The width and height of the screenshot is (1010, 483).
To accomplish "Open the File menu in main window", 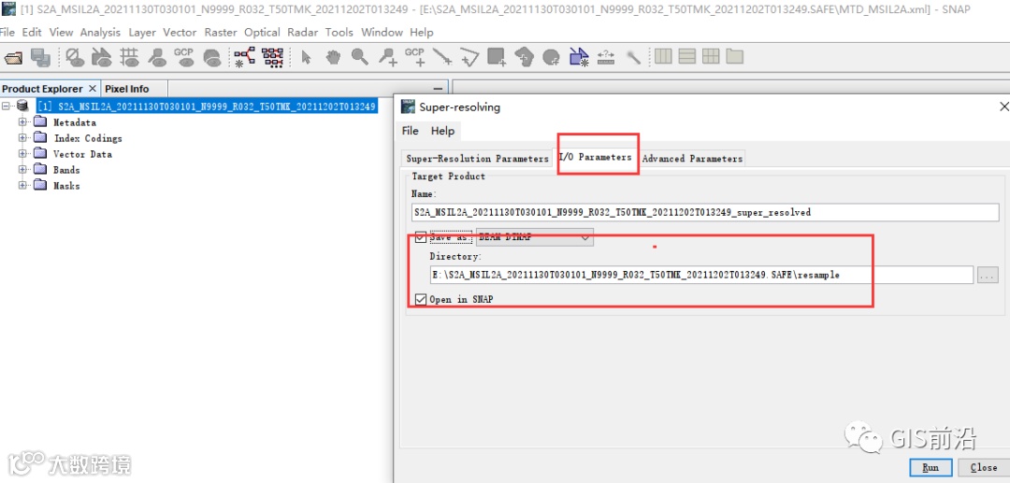I will tap(7, 32).
